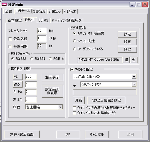Click the 設定画面 非表示 button
The image size is (150, 142).
coord(52,91)
